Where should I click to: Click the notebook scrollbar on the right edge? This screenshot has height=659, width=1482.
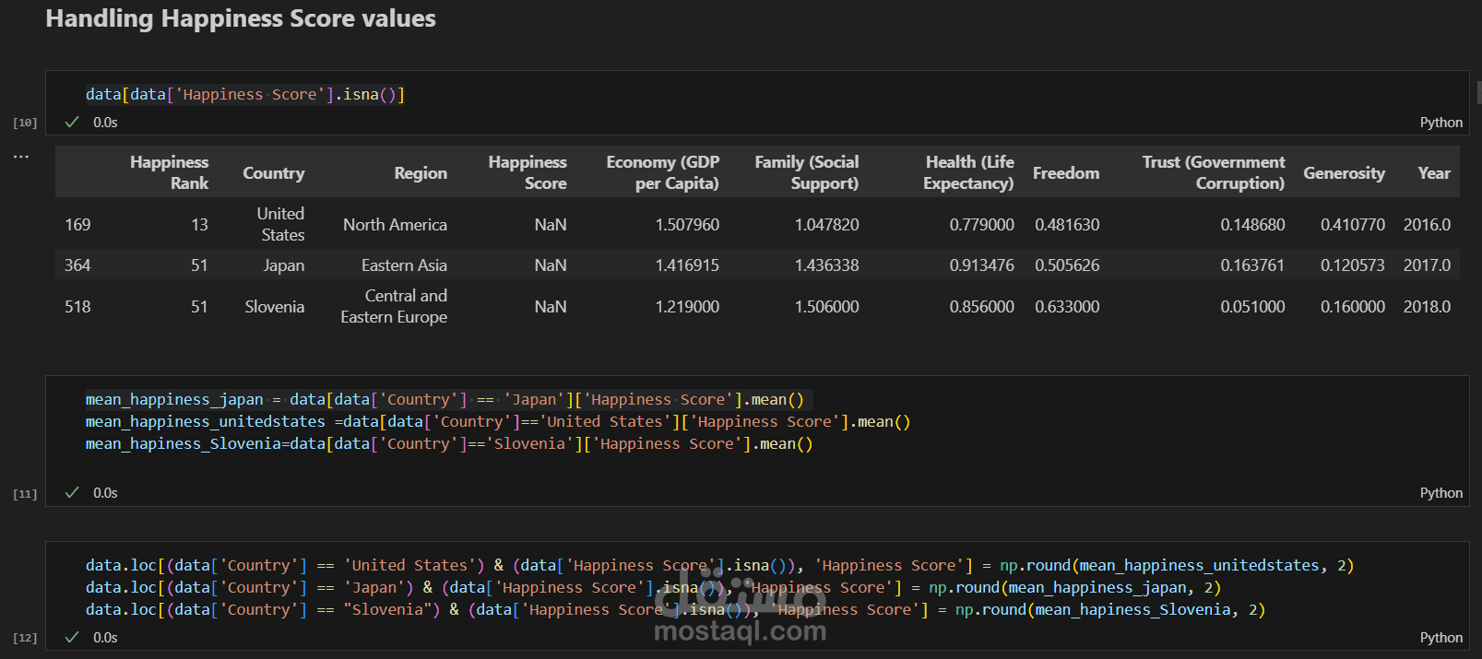point(1478,92)
